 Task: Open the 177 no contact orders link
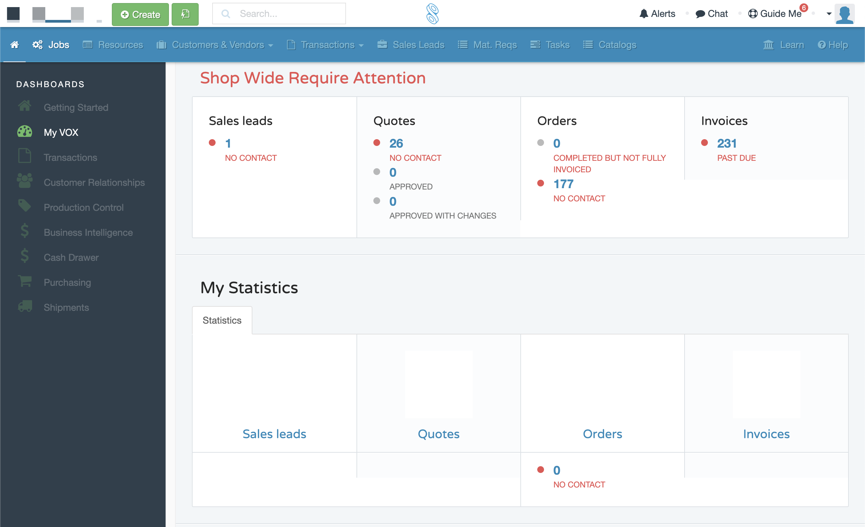(563, 184)
